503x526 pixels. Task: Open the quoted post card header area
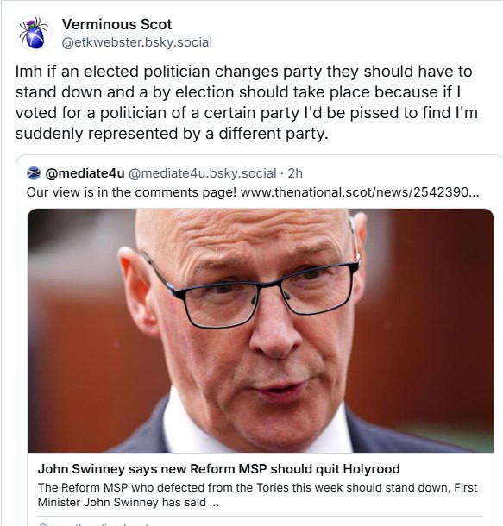click(165, 173)
